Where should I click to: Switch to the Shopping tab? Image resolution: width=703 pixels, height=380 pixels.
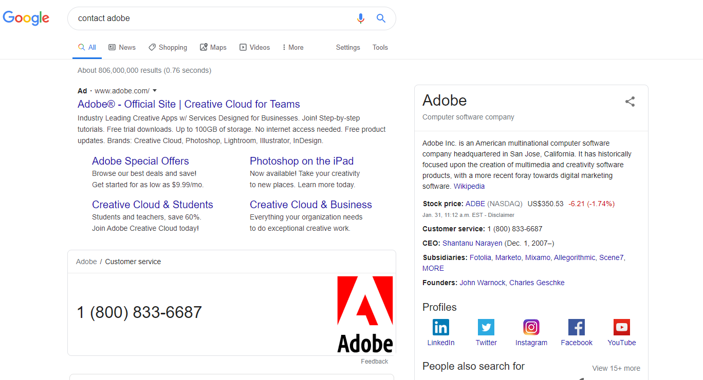pyautogui.click(x=168, y=47)
